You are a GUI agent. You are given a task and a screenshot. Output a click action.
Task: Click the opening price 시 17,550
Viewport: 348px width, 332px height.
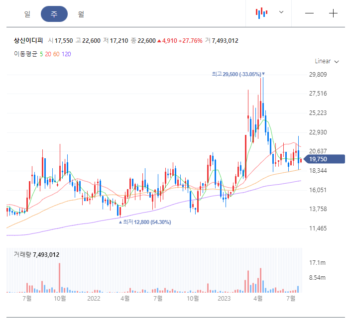click(61, 41)
